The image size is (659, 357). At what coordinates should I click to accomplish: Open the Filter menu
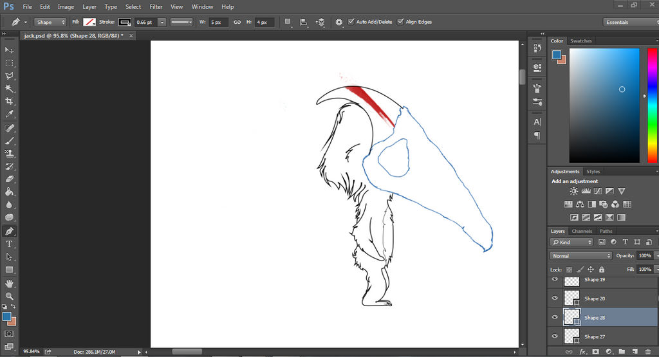tap(156, 6)
